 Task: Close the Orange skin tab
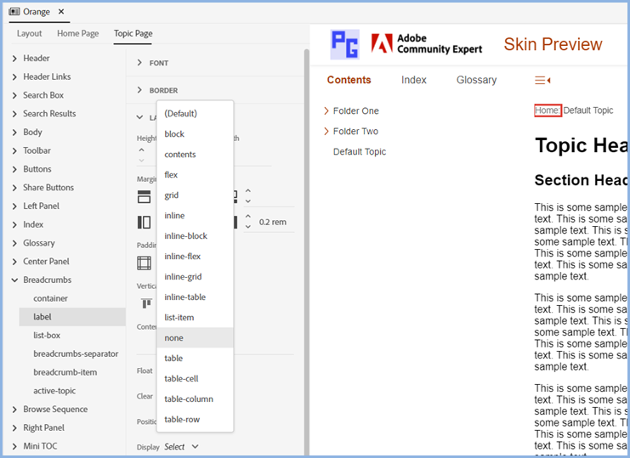coord(61,12)
